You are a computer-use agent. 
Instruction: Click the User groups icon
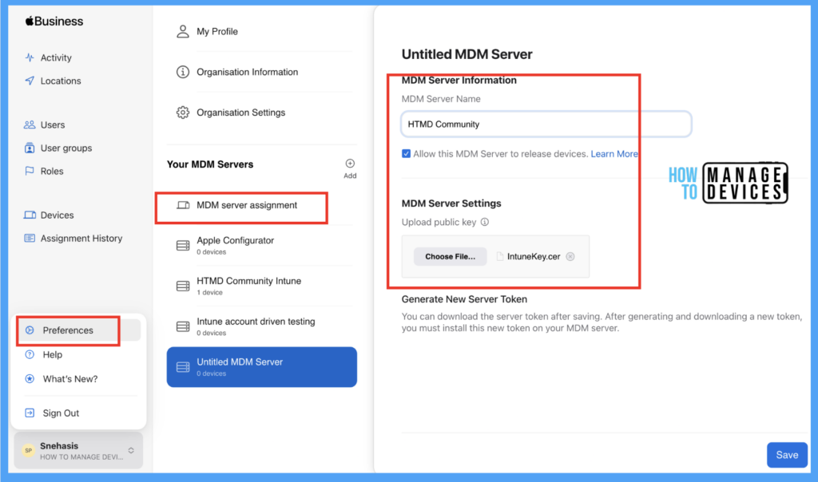click(30, 148)
